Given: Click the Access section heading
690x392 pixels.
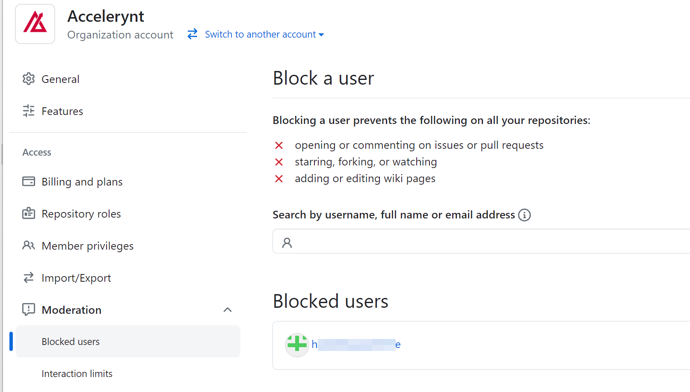Looking at the screenshot, I should (37, 152).
